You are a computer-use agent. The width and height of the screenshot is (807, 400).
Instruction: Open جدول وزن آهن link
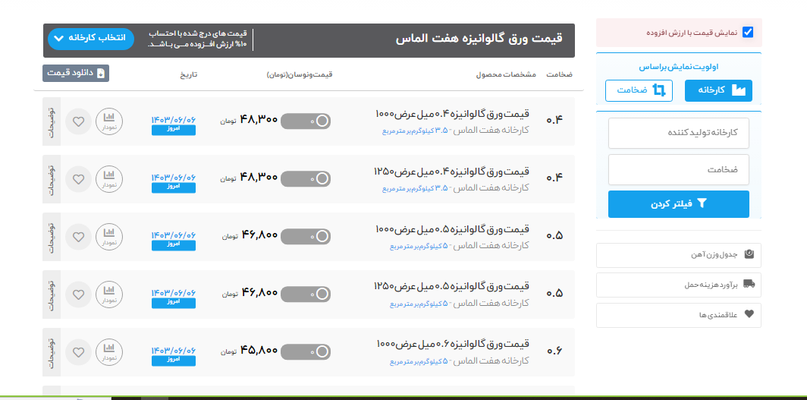679,255
